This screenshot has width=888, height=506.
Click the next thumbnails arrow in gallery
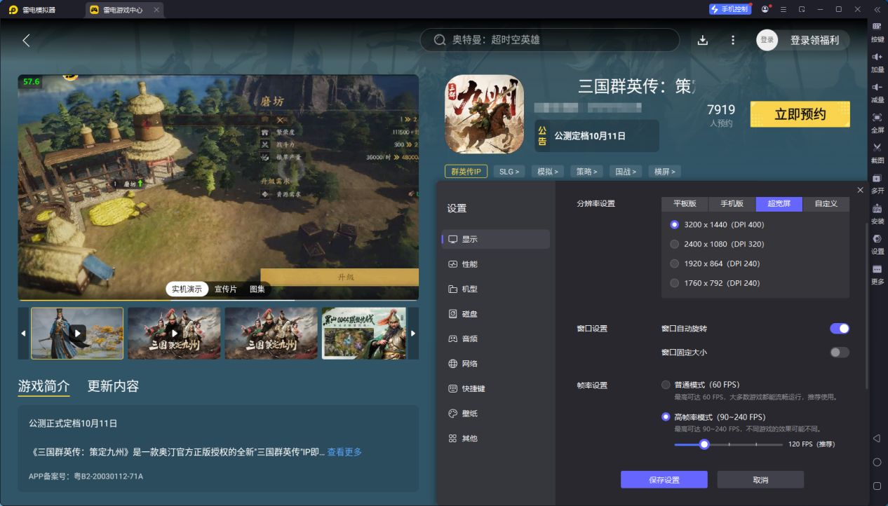413,334
